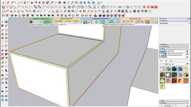Open the Rectangle shape tool dropdown arrow

tap(28, 2)
